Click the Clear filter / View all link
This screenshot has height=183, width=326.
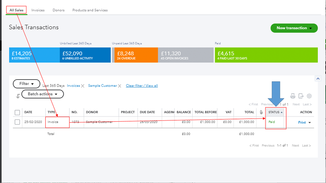point(142,86)
